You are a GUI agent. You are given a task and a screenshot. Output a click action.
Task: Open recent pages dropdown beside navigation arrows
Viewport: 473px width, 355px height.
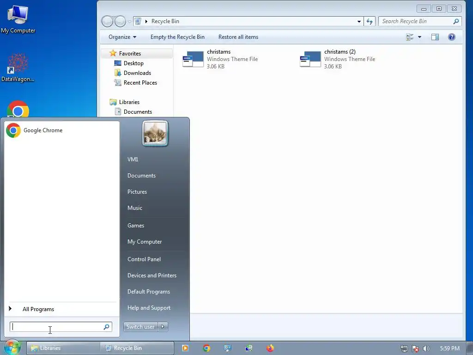coord(129,21)
